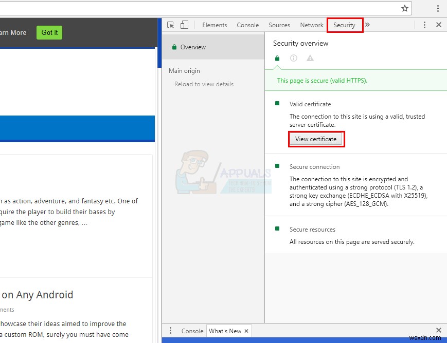
Task: Click the green lock security state icon
Action: [x=277, y=58]
